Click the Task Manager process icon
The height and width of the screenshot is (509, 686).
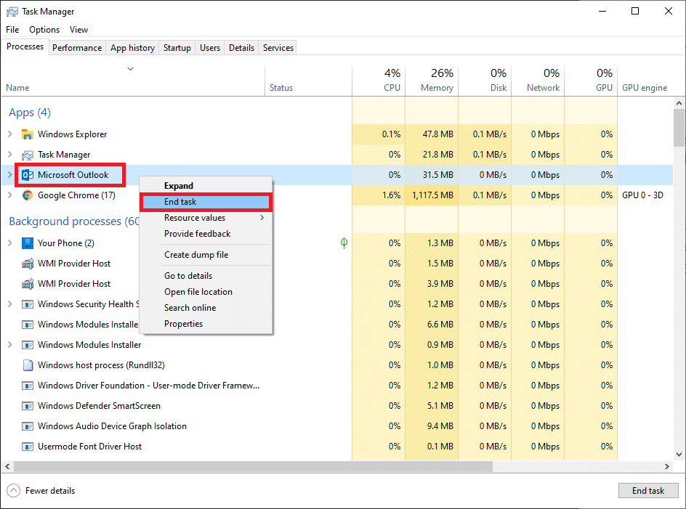pyautogui.click(x=28, y=155)
